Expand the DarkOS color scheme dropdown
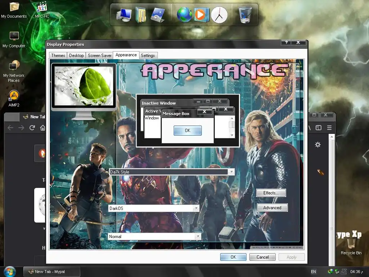The image size is (369, 277). [x=196, y=208]
